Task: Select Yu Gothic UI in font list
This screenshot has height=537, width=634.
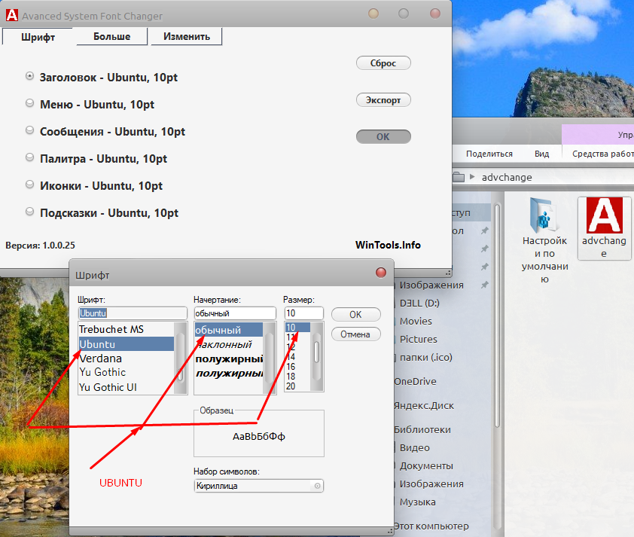Action: point(108,387)
